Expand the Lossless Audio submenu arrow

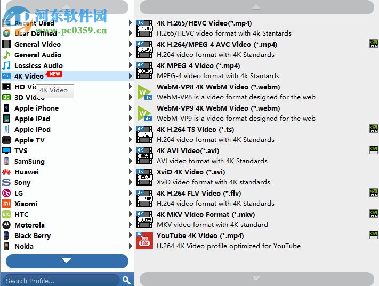130,65
